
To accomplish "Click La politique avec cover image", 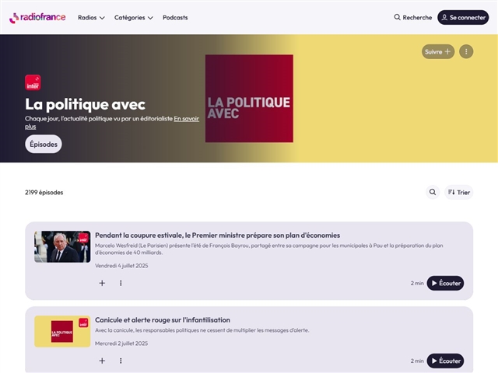I will pos(249,99).
